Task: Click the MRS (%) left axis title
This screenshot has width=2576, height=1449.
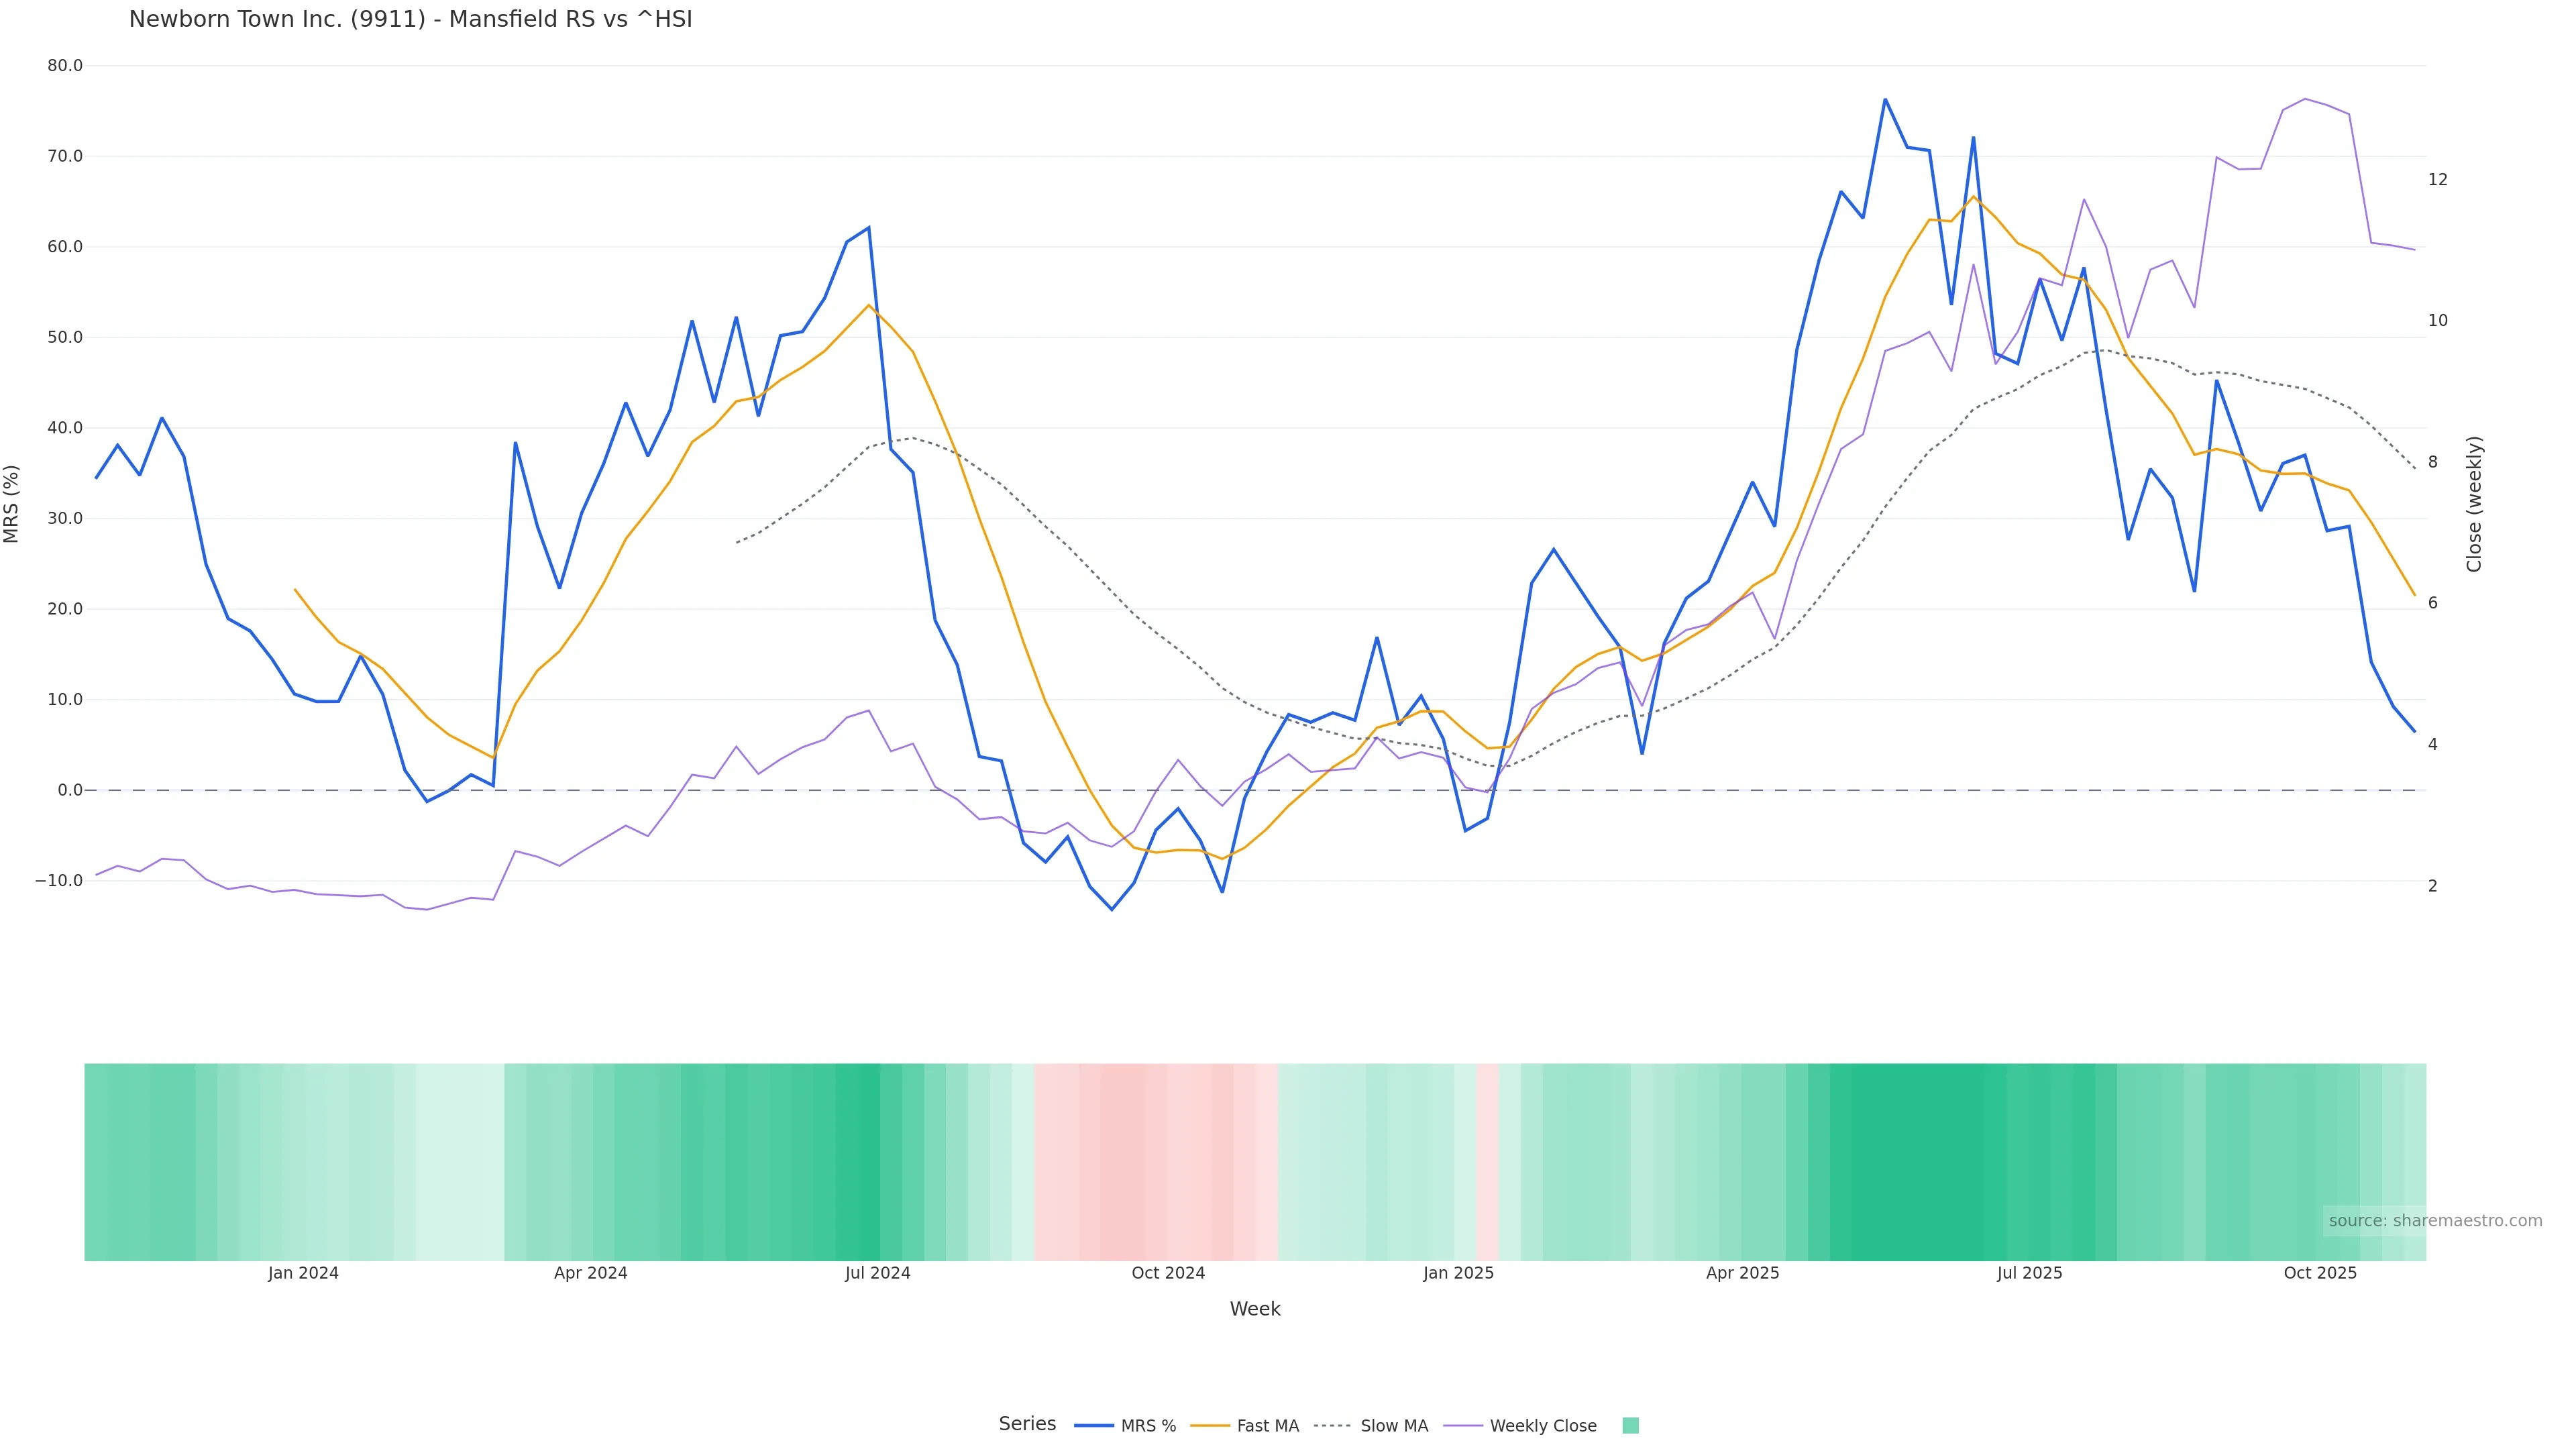Action: coord(12,504)
